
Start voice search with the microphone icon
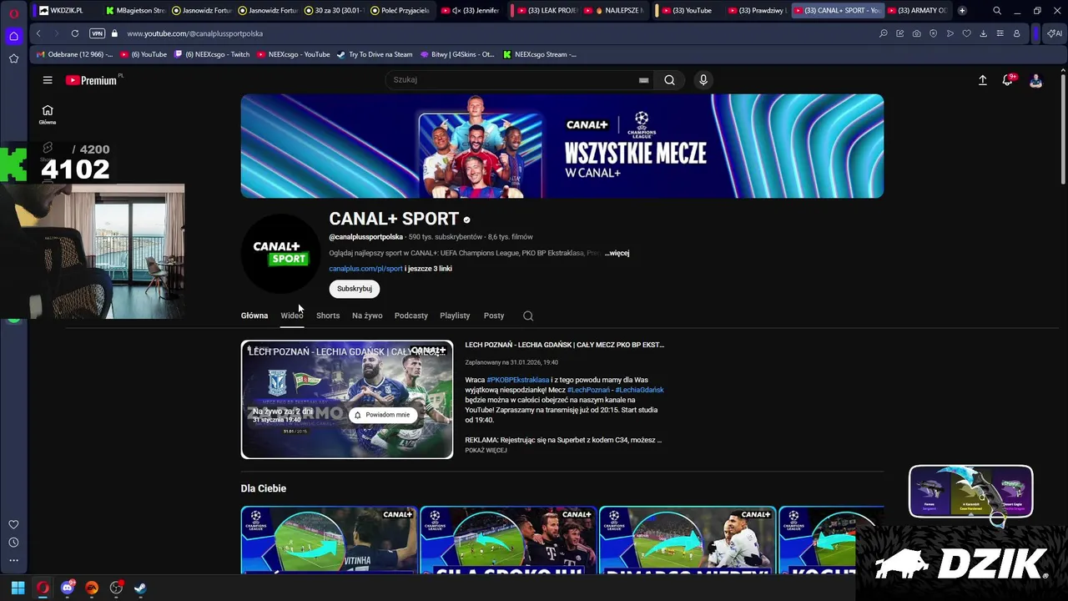tap(703, 80)
